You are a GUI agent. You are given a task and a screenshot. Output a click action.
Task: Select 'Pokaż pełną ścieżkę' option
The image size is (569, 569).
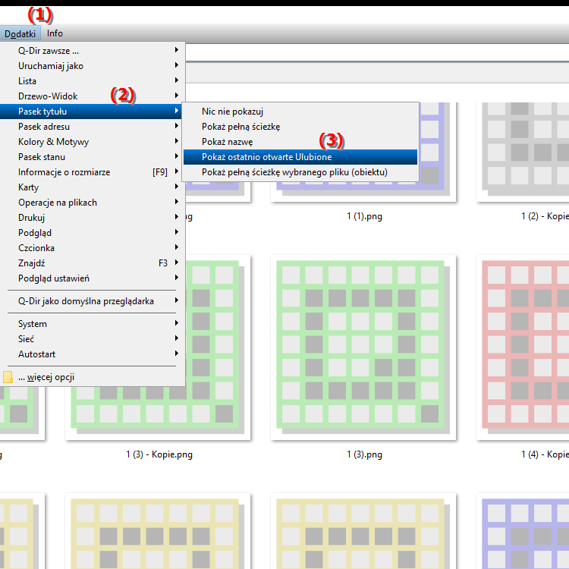coord(300,127)
